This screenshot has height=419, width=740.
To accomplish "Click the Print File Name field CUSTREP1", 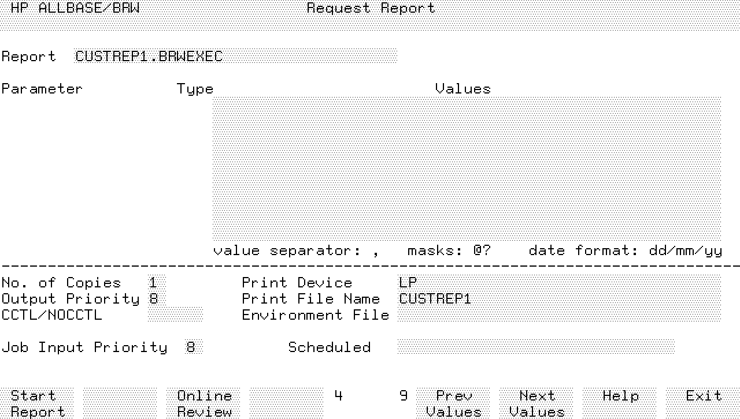I will pyautogui.click(x=558, y=299).
